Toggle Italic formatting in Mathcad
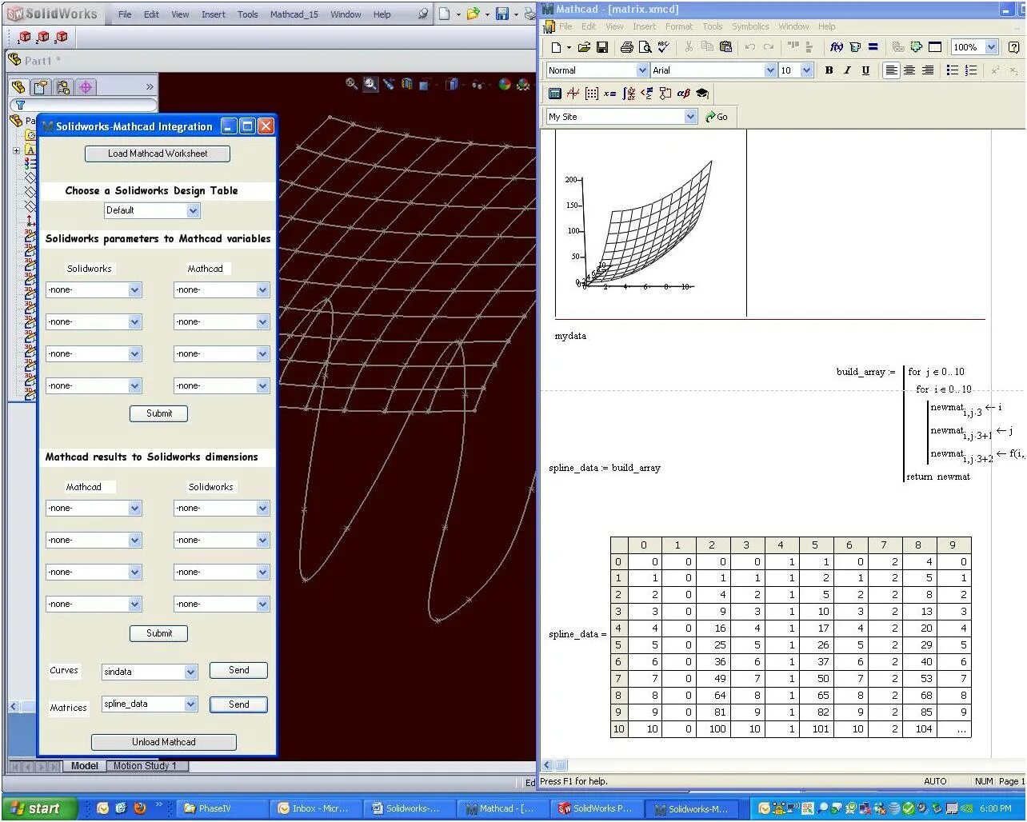1027x822 pixels. (x=847, y=70)
